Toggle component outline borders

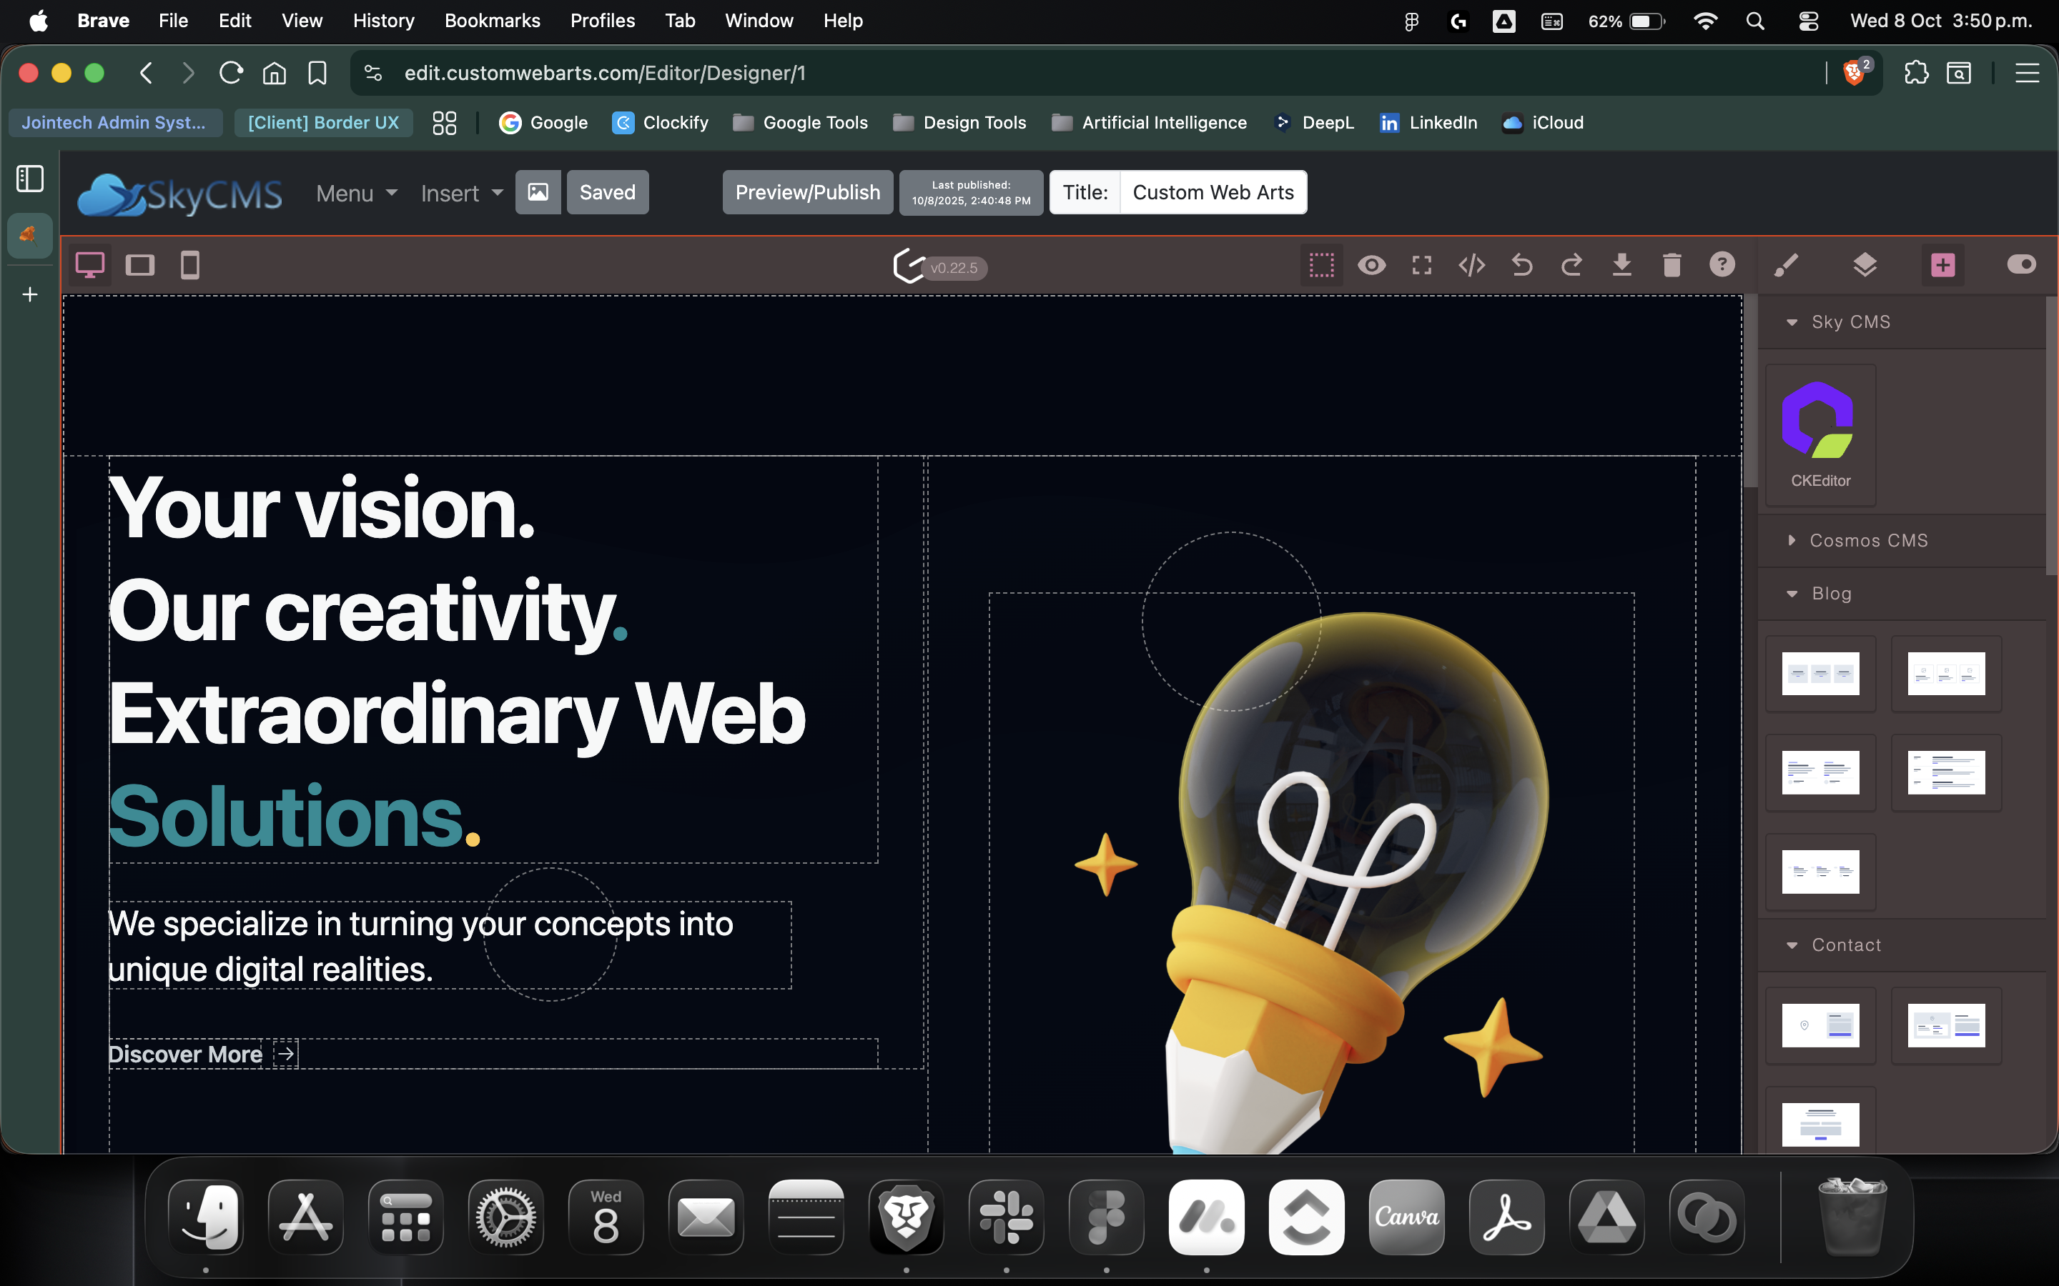point(1321,265)
